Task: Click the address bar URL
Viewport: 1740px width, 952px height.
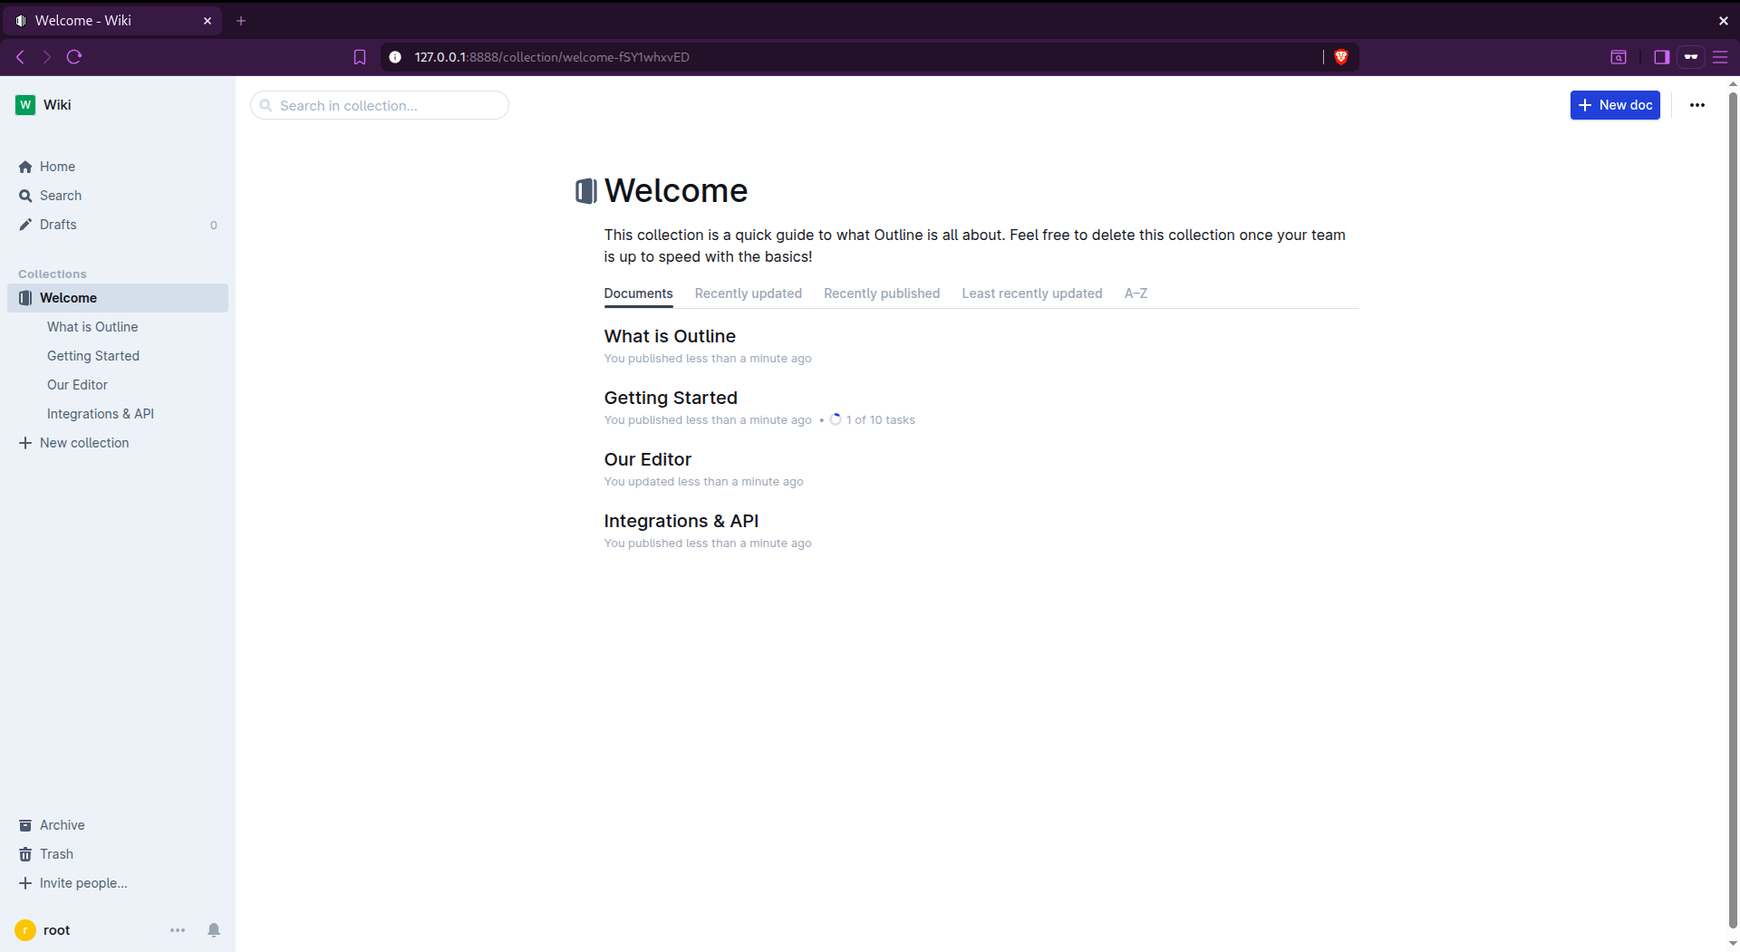Action: 552,57
